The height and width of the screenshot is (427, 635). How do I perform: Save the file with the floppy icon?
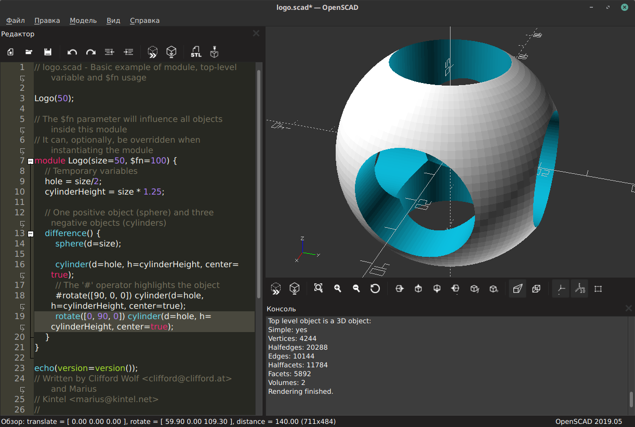(48, 52)
